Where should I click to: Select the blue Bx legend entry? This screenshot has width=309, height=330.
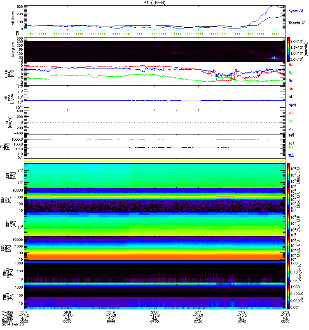tap(290, 80)
